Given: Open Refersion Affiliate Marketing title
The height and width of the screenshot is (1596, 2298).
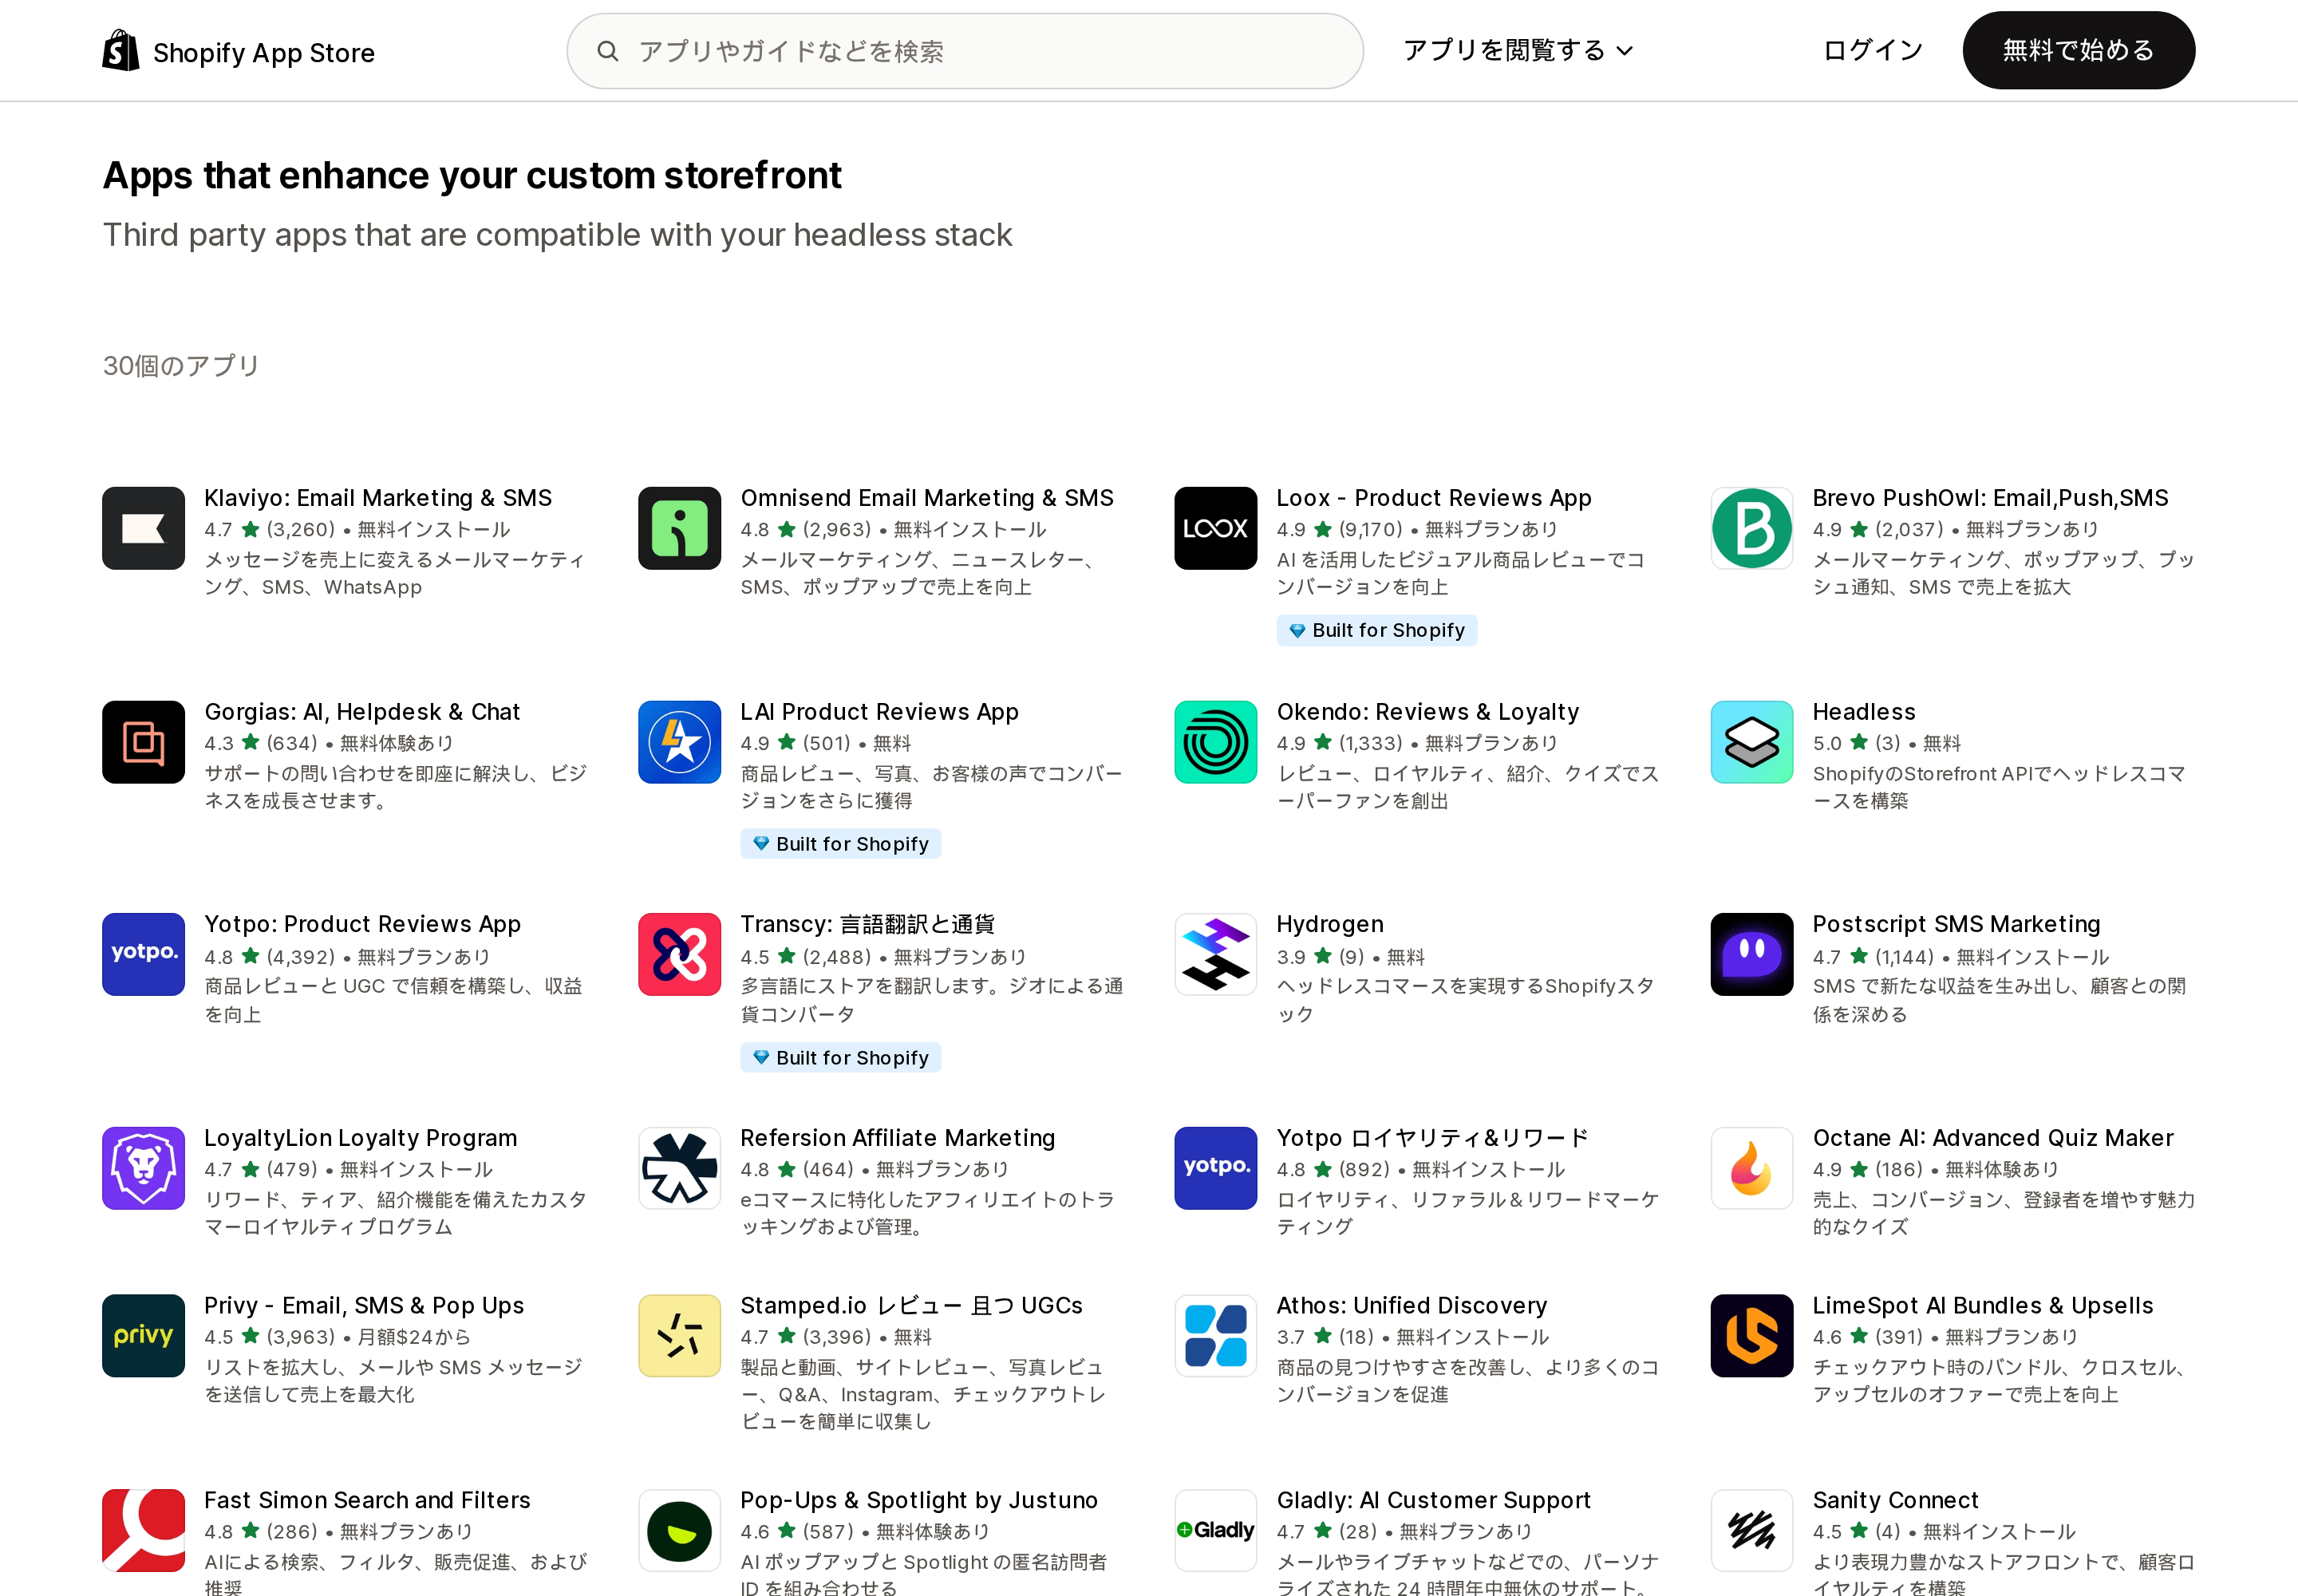Looking at the screenshot, I should (x=897, y=1138).
